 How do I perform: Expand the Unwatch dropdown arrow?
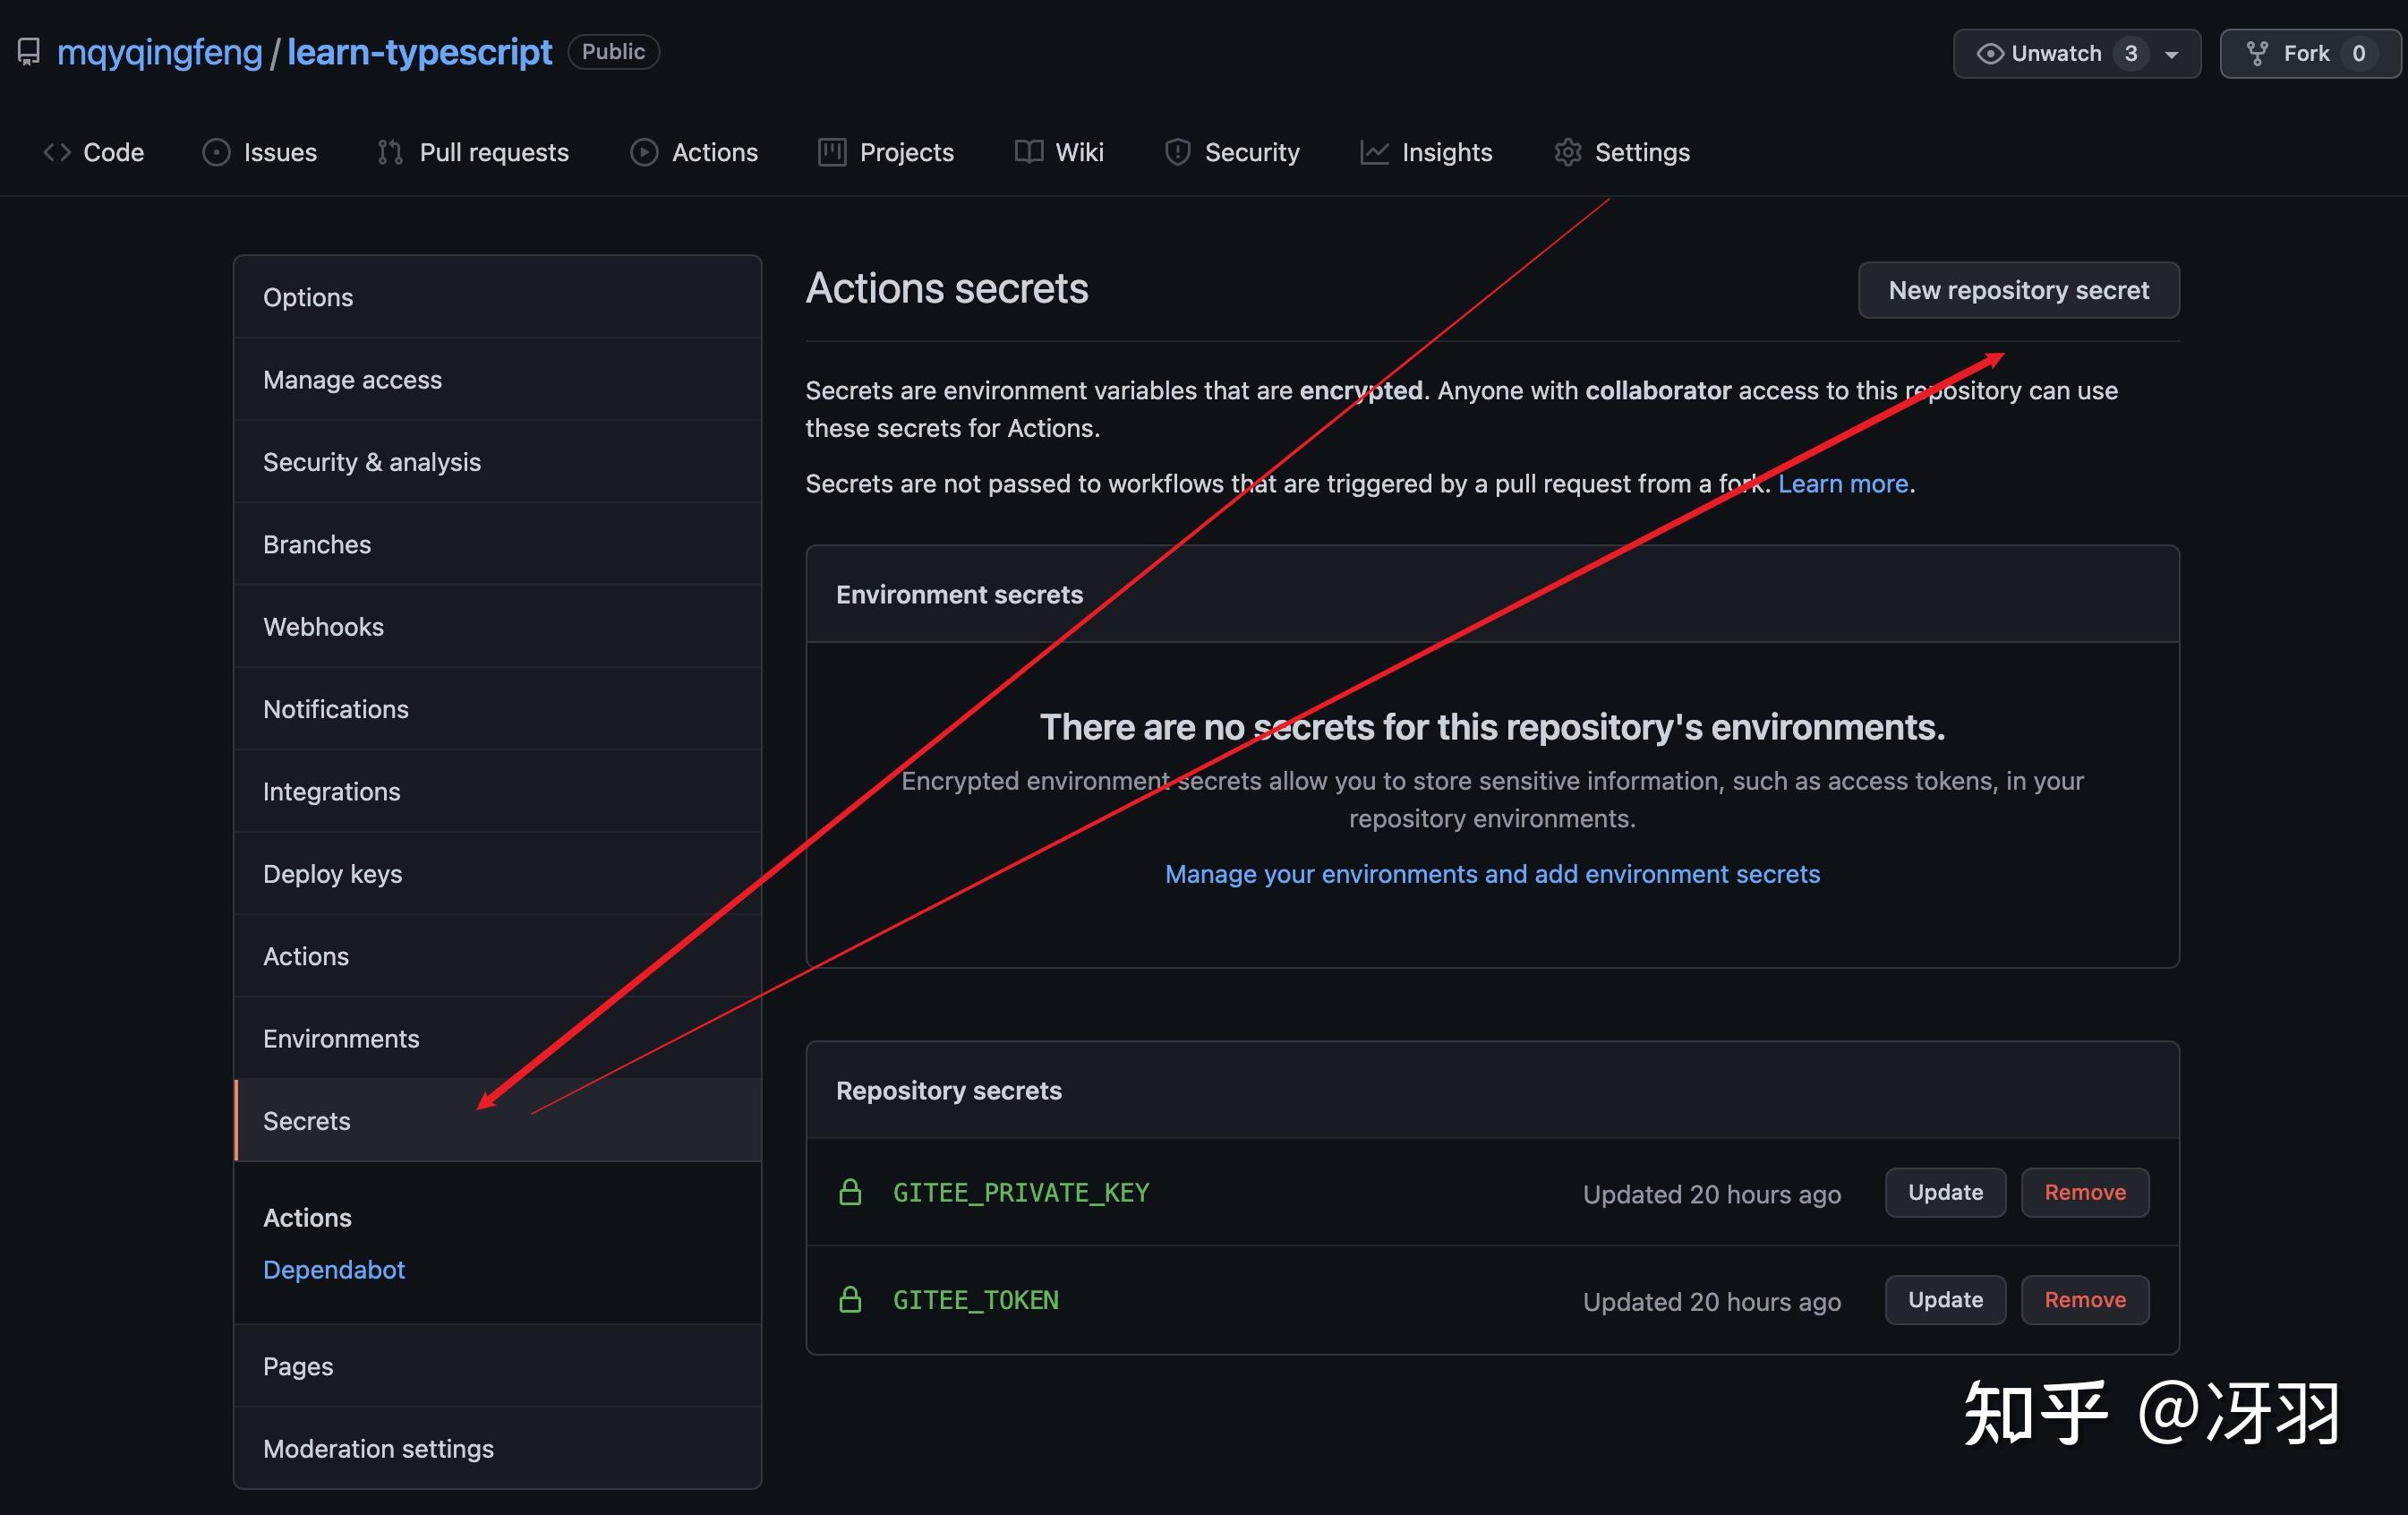point(2170,55)
